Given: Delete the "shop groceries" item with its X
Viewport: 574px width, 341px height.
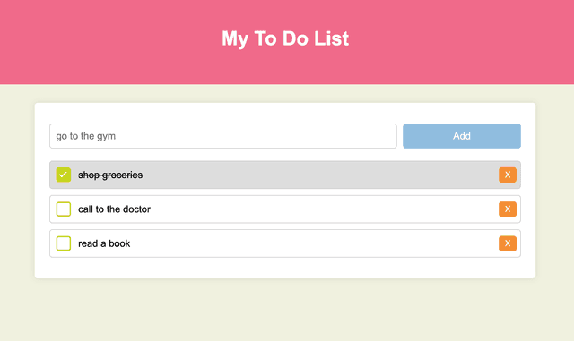Looking at the screenshot, I should coord(508,175).
